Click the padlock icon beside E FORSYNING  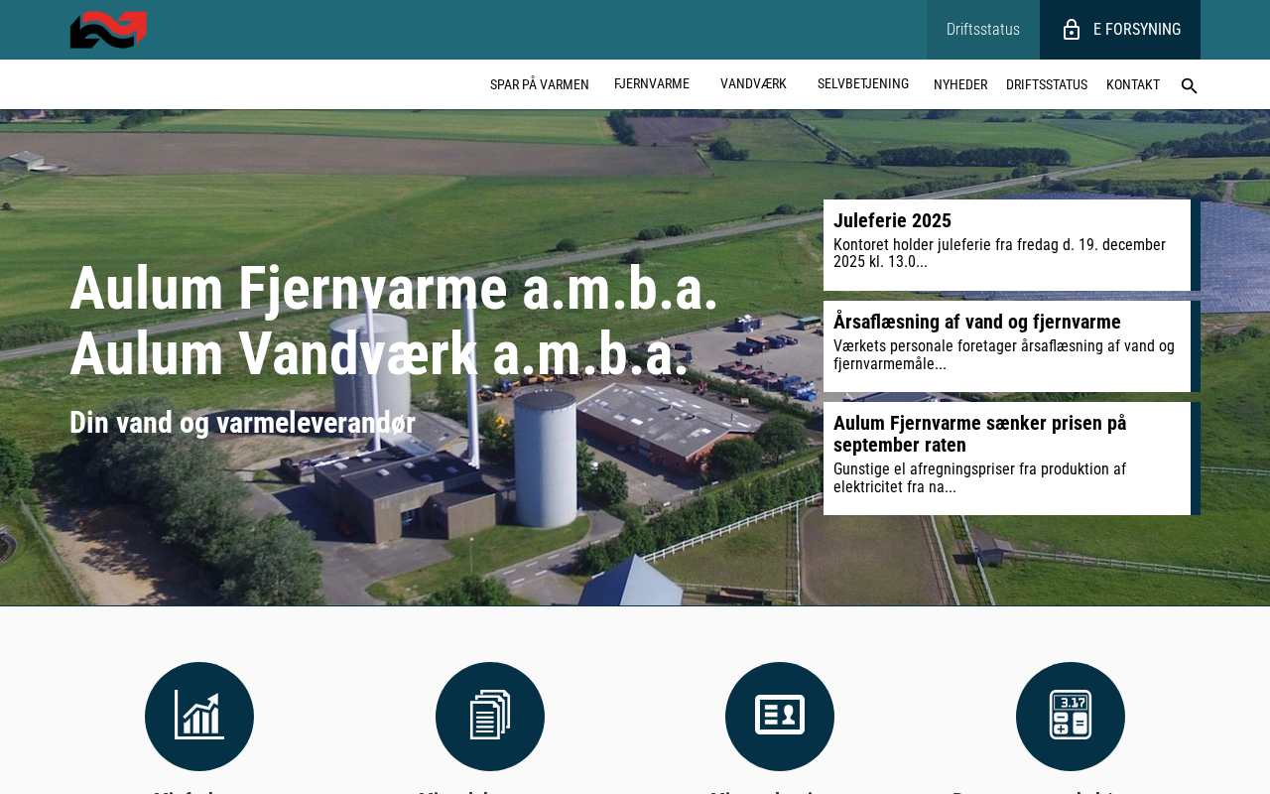[1072, 30]
